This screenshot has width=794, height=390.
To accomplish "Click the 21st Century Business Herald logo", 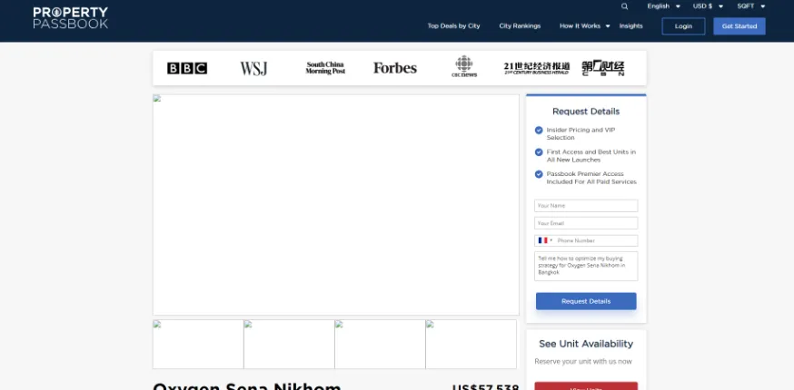I will 537,68.
